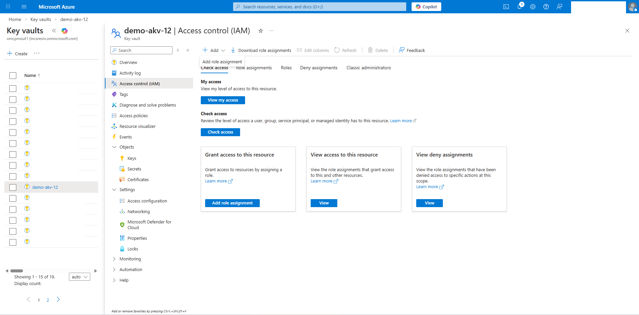Click the View my access button

(x=222, y=100)
